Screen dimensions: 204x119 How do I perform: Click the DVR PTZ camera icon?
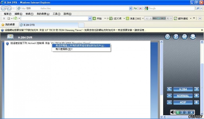point(193,37)
